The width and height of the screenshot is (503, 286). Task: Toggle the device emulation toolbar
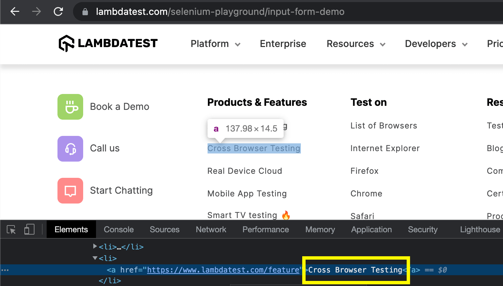[x=29, y=229]
